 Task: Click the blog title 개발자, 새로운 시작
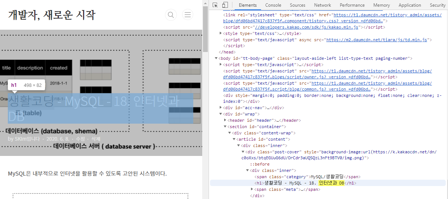click(x=52, y=15)
